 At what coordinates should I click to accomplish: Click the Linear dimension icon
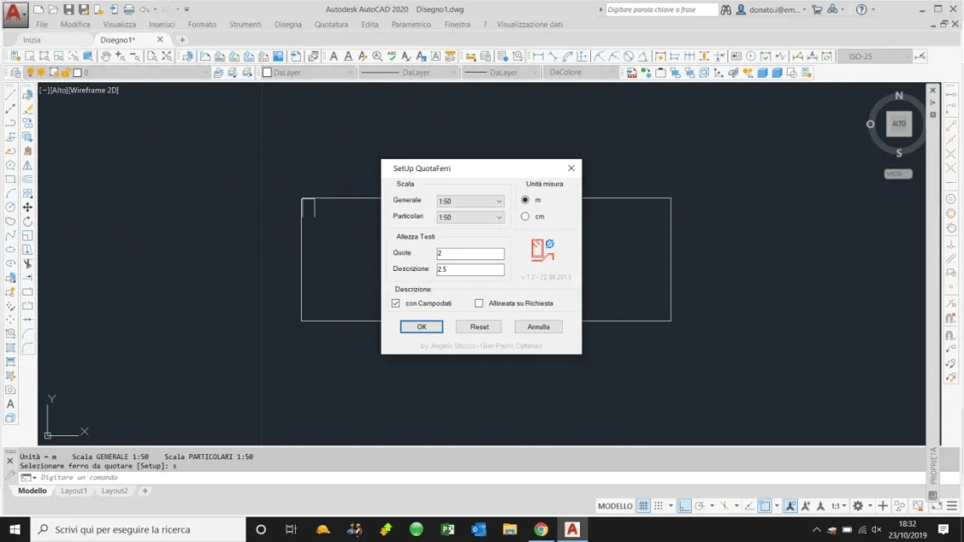pos(538,57)
